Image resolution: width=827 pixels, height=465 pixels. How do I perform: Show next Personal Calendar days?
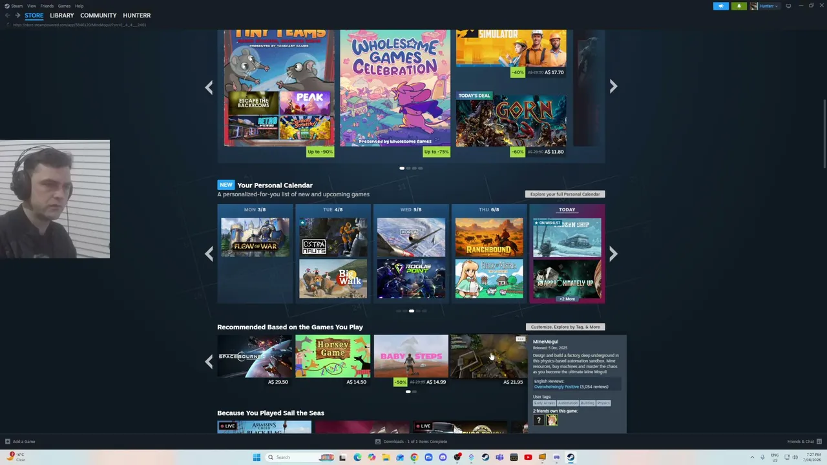click(x=613, y=254)
